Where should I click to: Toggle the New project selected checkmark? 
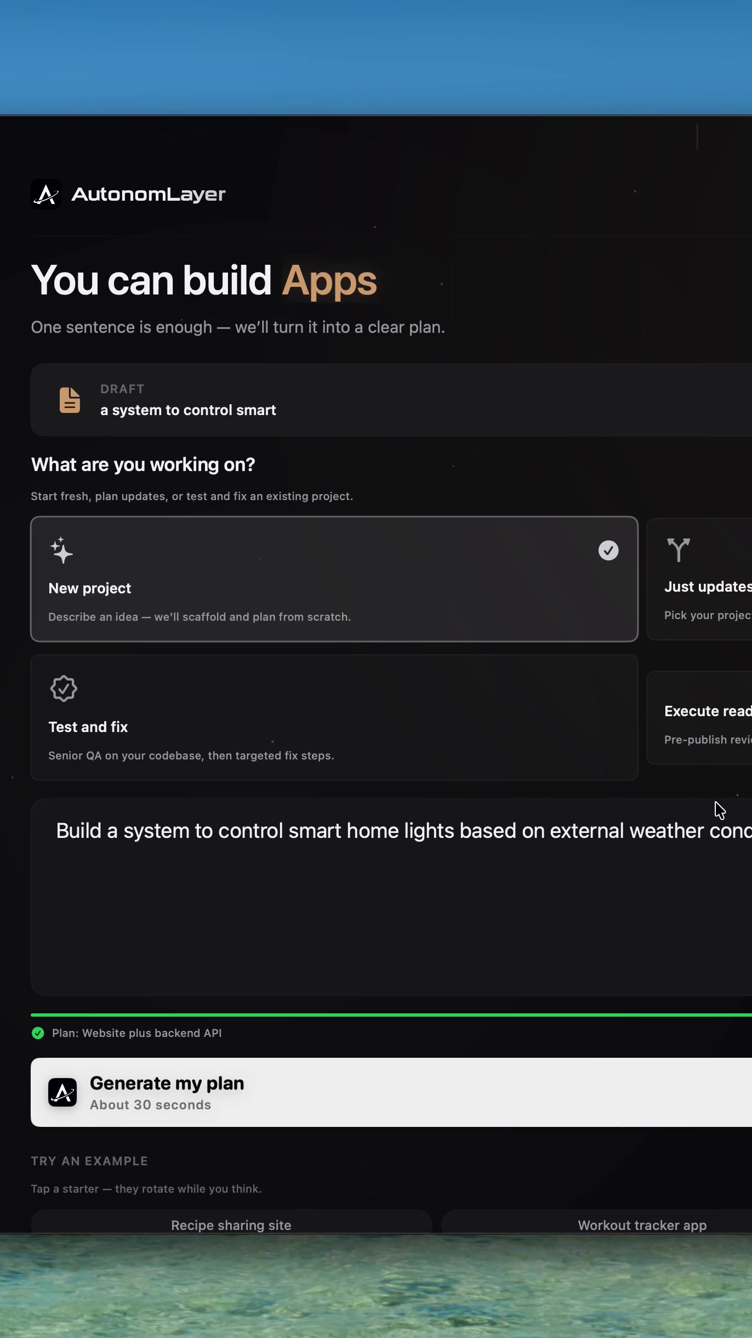[608, 550]
